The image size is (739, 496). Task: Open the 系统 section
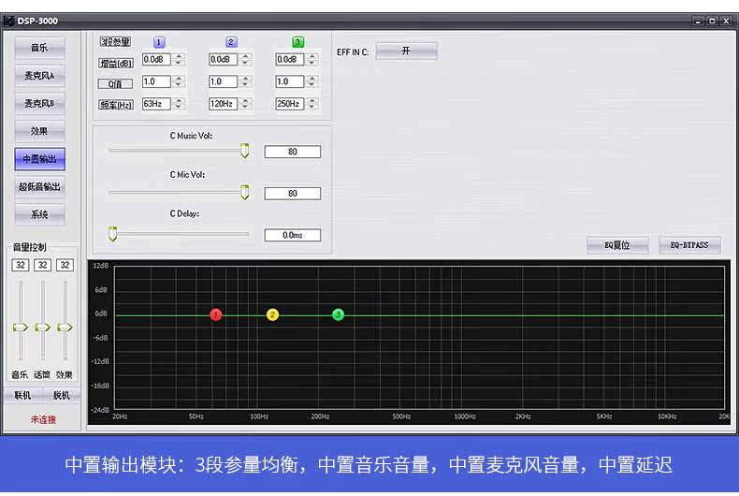(x=39, y=214)
